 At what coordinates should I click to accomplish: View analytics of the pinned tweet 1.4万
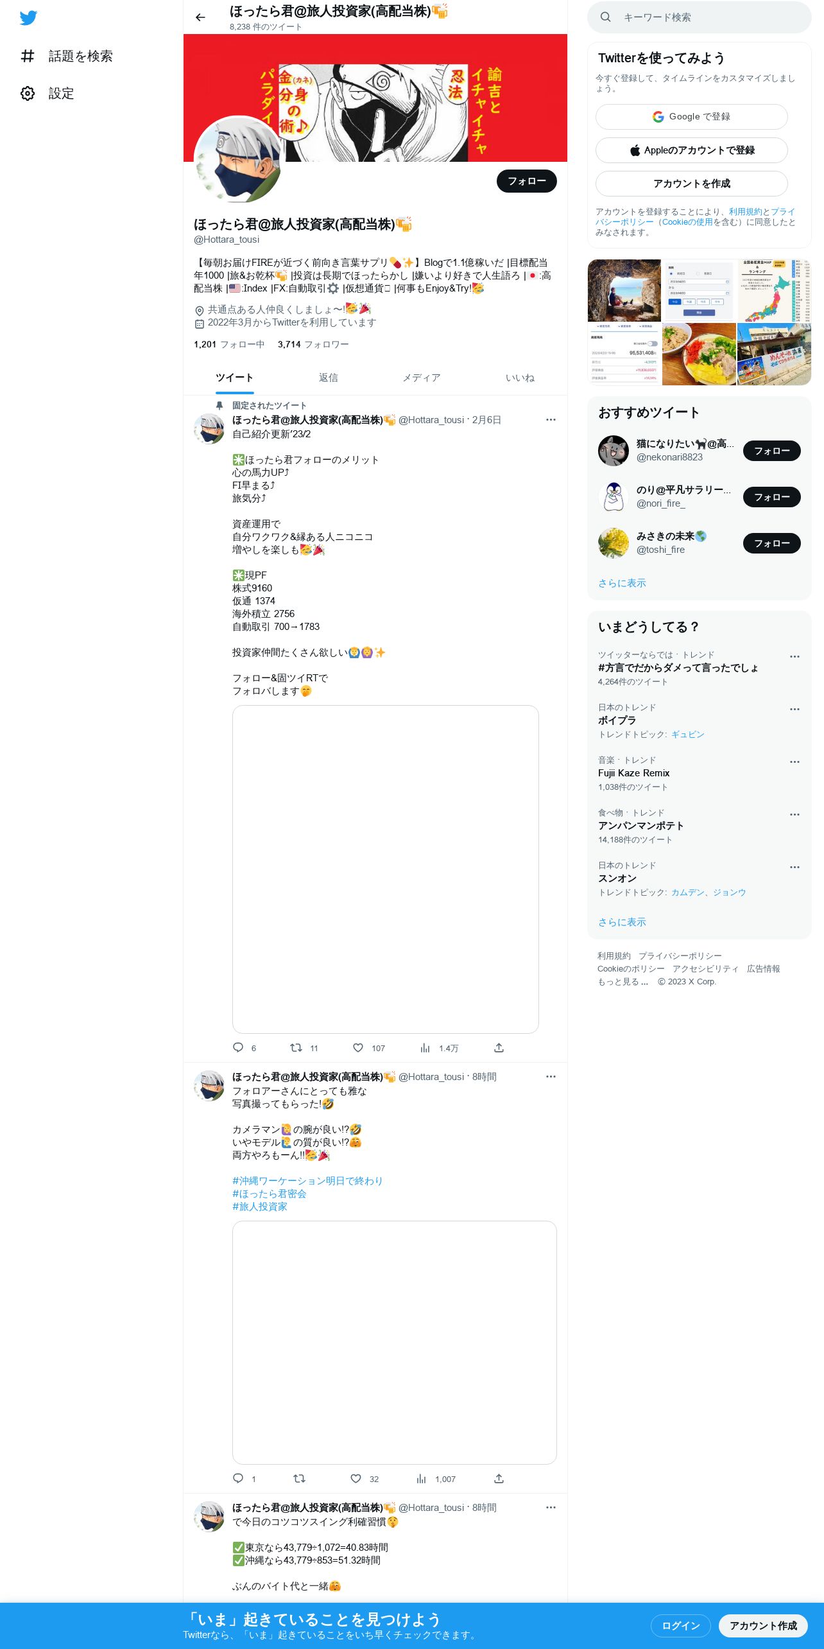pyautogui.click(x=425, y=1047)
